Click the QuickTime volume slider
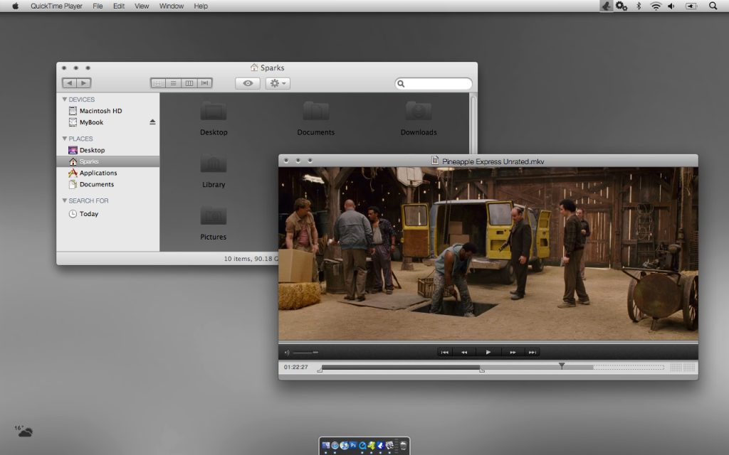Screen dimensions: 729x455 pos(305,353)
